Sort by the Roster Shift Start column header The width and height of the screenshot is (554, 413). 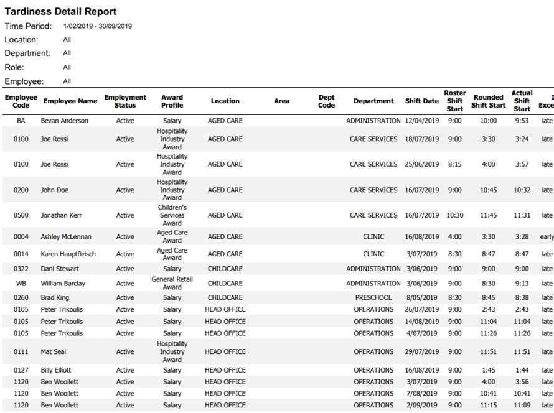(454, 101)
